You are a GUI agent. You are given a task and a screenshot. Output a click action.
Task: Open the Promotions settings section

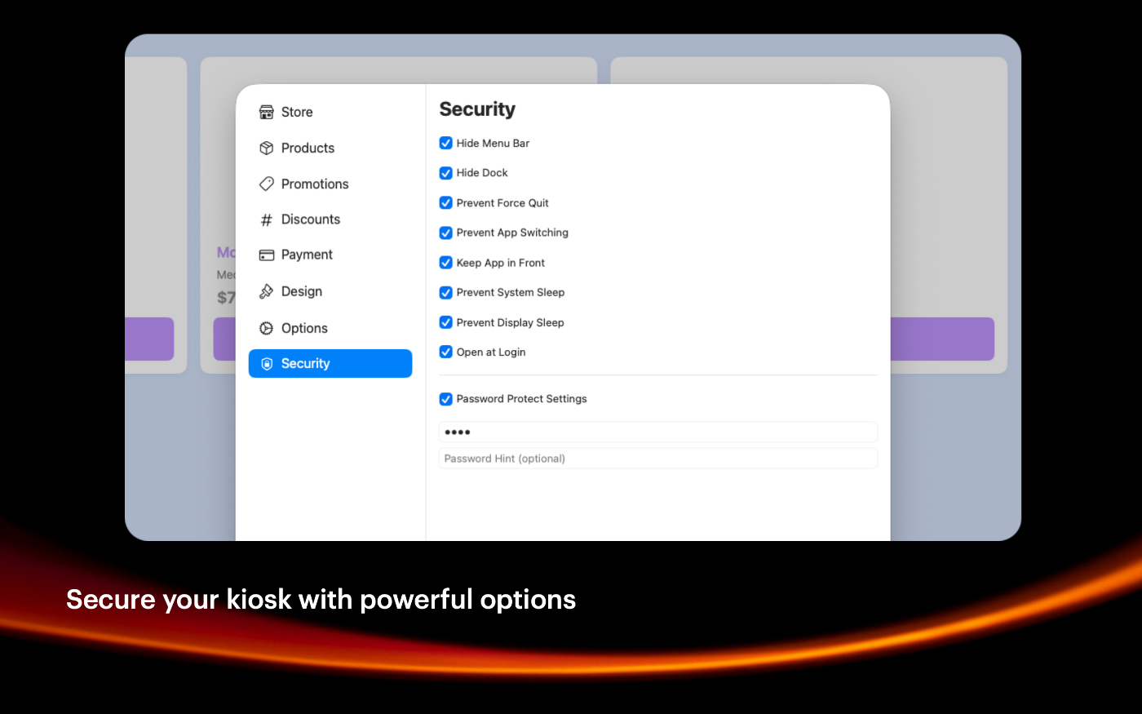click(x=315, y=184)
